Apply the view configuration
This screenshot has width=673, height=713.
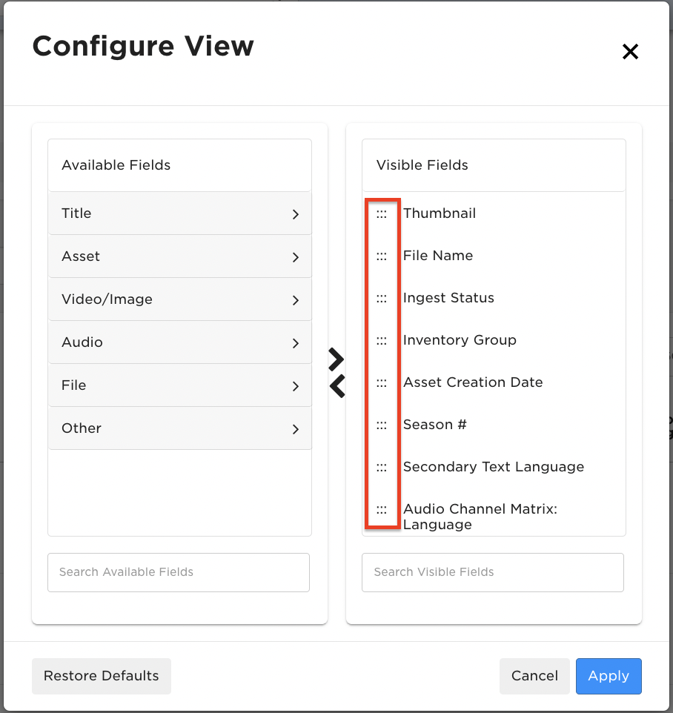coord(609,676)
